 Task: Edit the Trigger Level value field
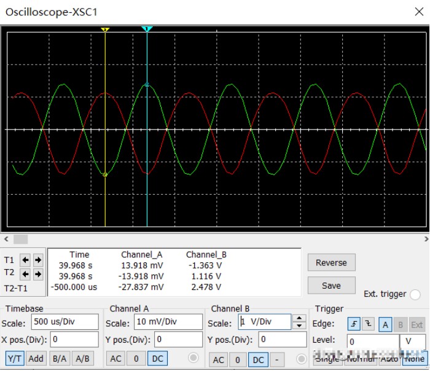(373, 342)
